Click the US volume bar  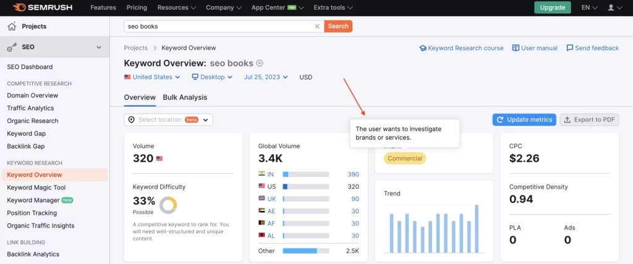click(x=306, y=187)
